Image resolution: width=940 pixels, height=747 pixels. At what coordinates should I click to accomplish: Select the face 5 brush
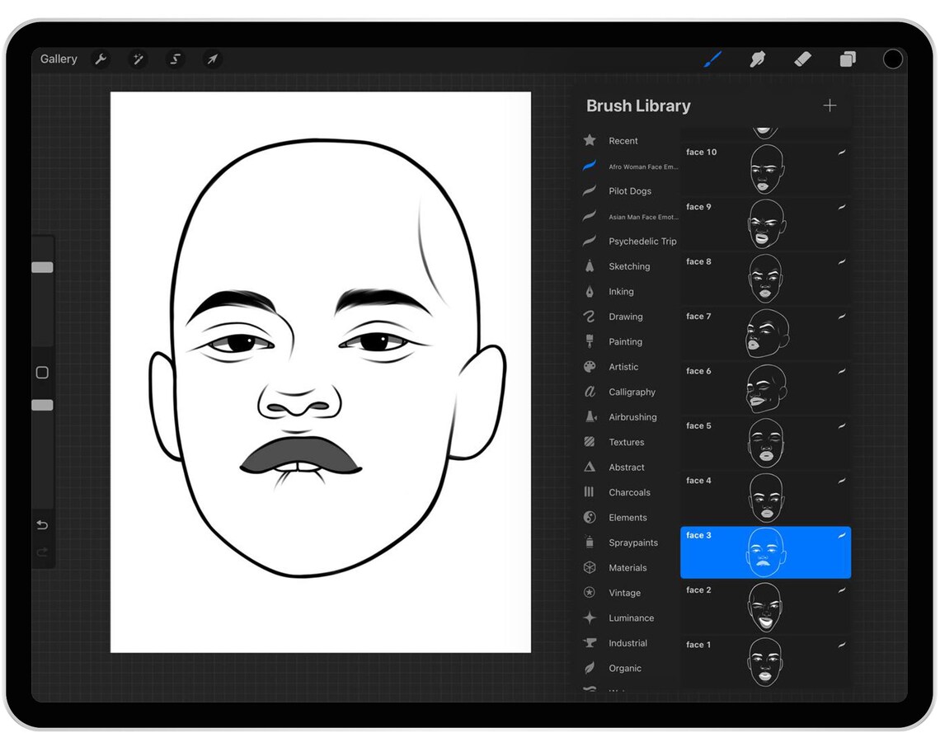click(x=765, y=443)
